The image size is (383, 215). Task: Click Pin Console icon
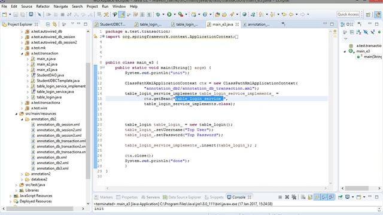pyautogui.click(x=341, y=197)
